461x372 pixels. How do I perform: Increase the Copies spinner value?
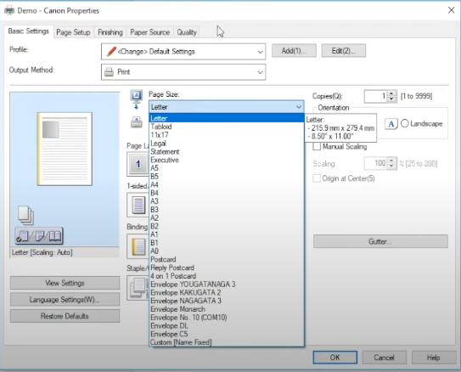[391, 93]
